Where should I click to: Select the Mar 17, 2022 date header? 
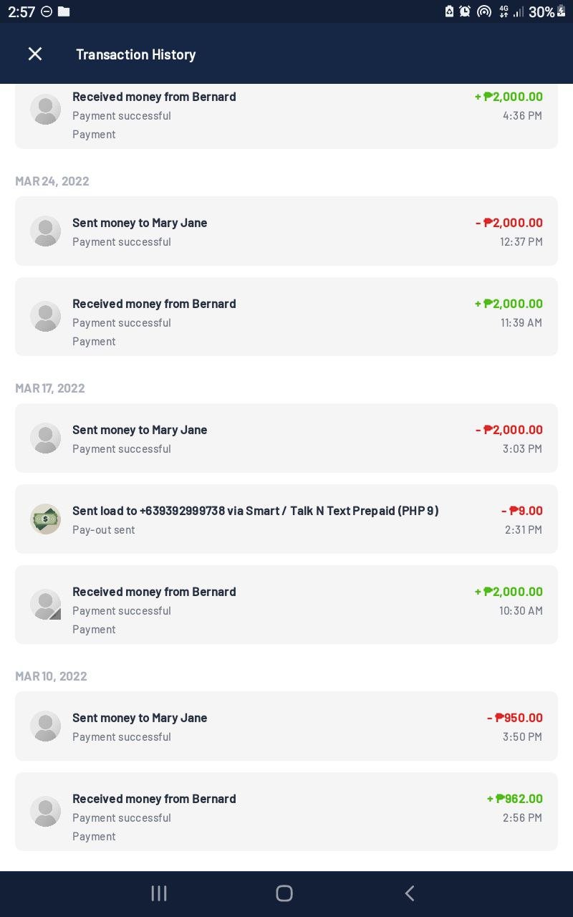(x=50, y=388)
